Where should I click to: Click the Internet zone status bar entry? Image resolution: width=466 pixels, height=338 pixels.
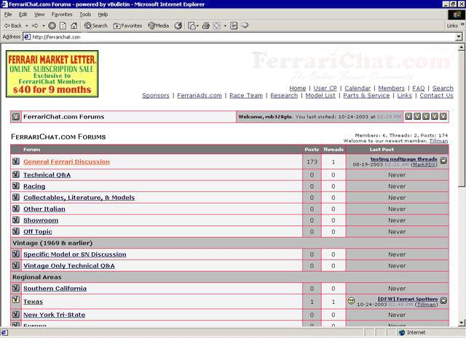coord(411,332)
